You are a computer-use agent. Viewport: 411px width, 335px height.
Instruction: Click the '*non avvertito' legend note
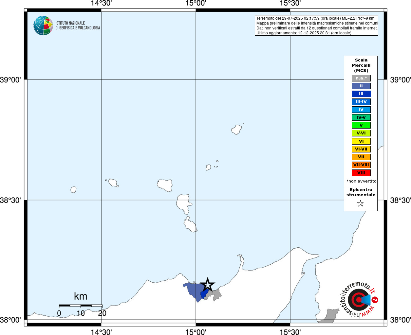[x=362, y=181]
